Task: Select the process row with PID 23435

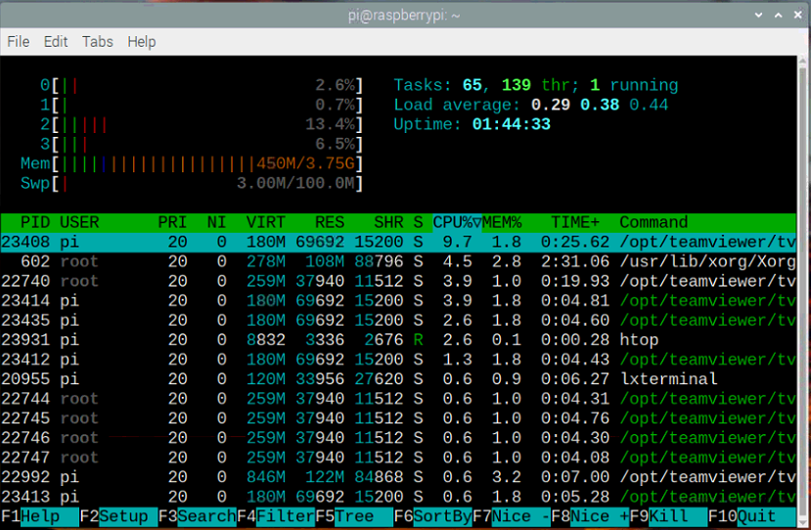Action: (x=398, y=321)
